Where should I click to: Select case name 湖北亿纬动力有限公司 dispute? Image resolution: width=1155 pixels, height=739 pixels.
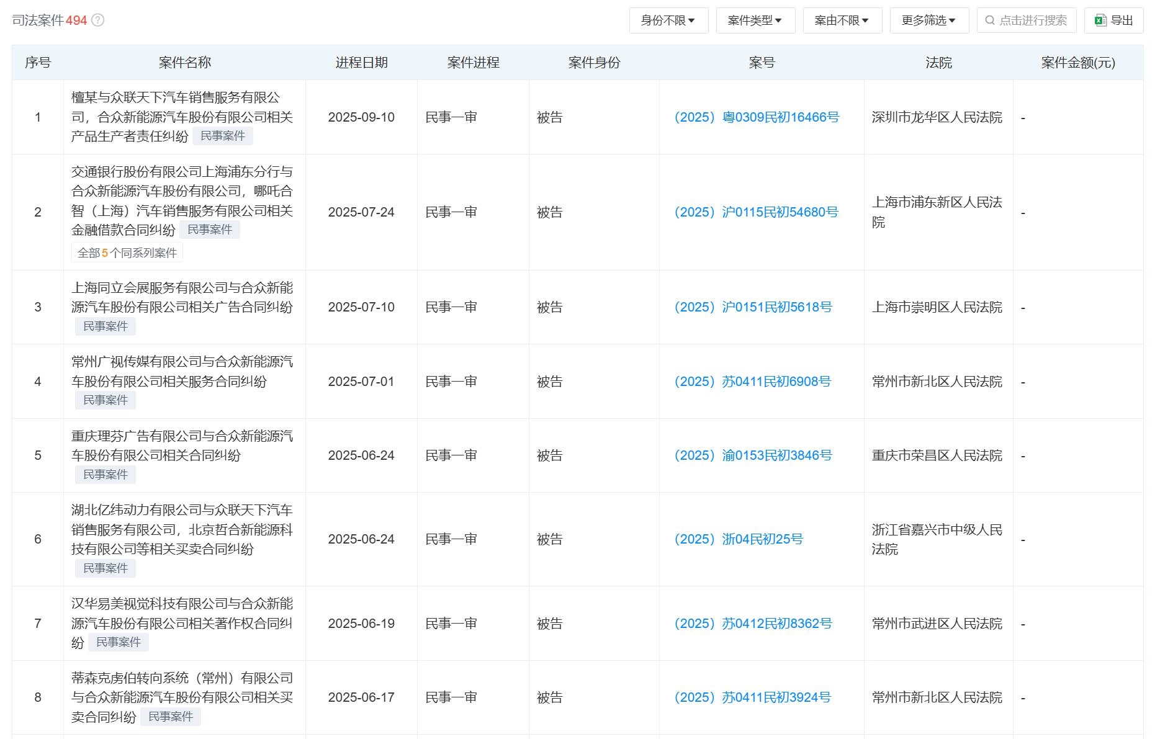[x=182, y=529]
